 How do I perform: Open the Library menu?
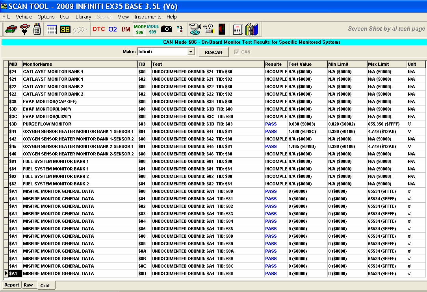click(84, 17)
